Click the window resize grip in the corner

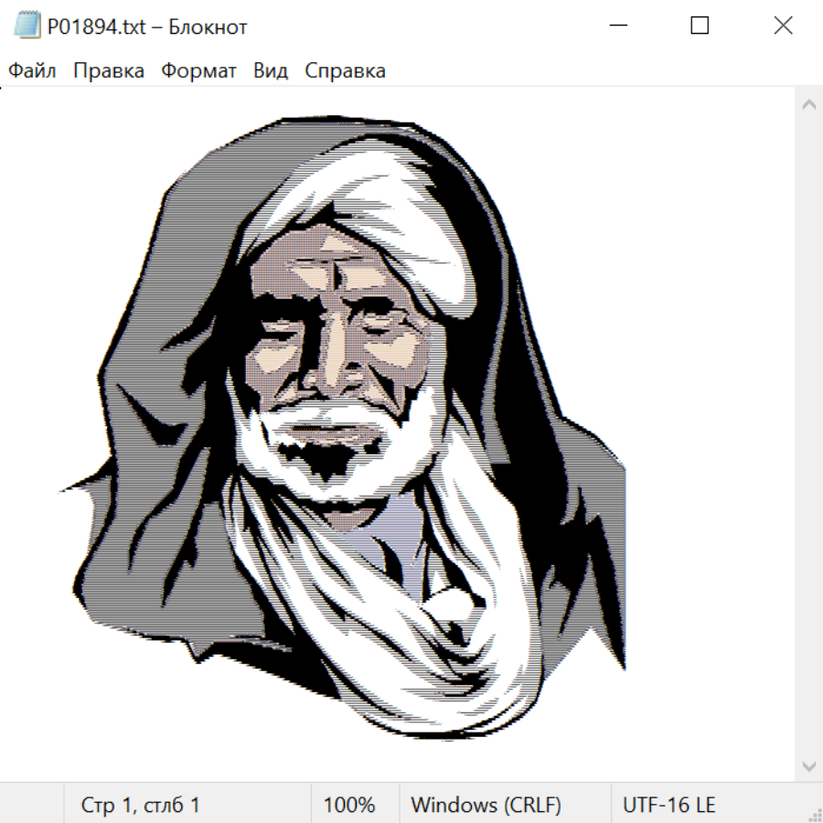(815, 815)
